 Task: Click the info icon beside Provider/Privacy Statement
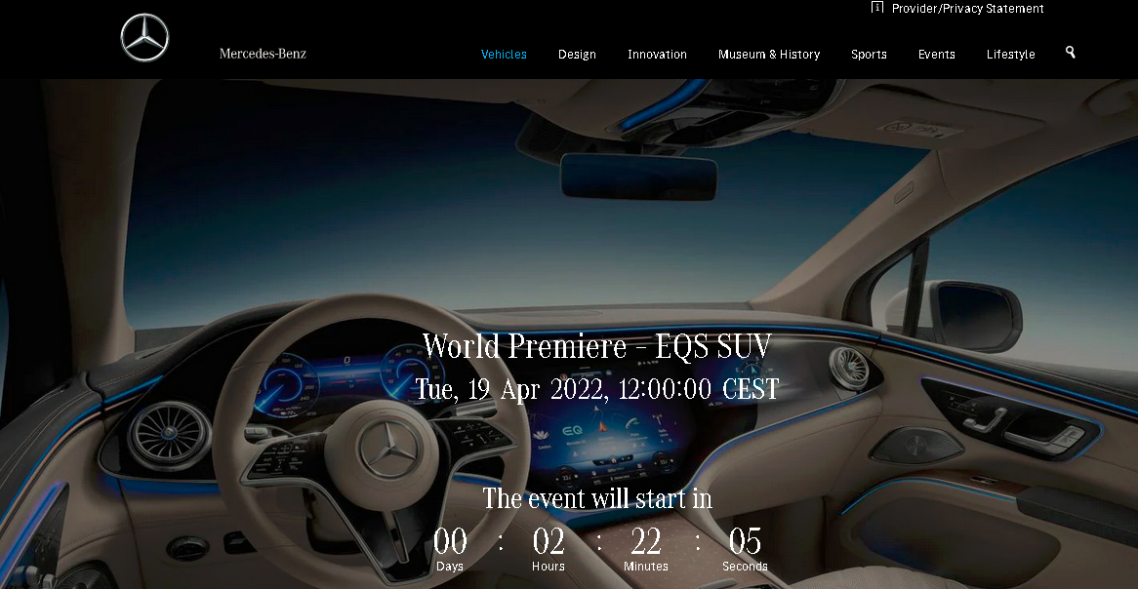[876, 8]
